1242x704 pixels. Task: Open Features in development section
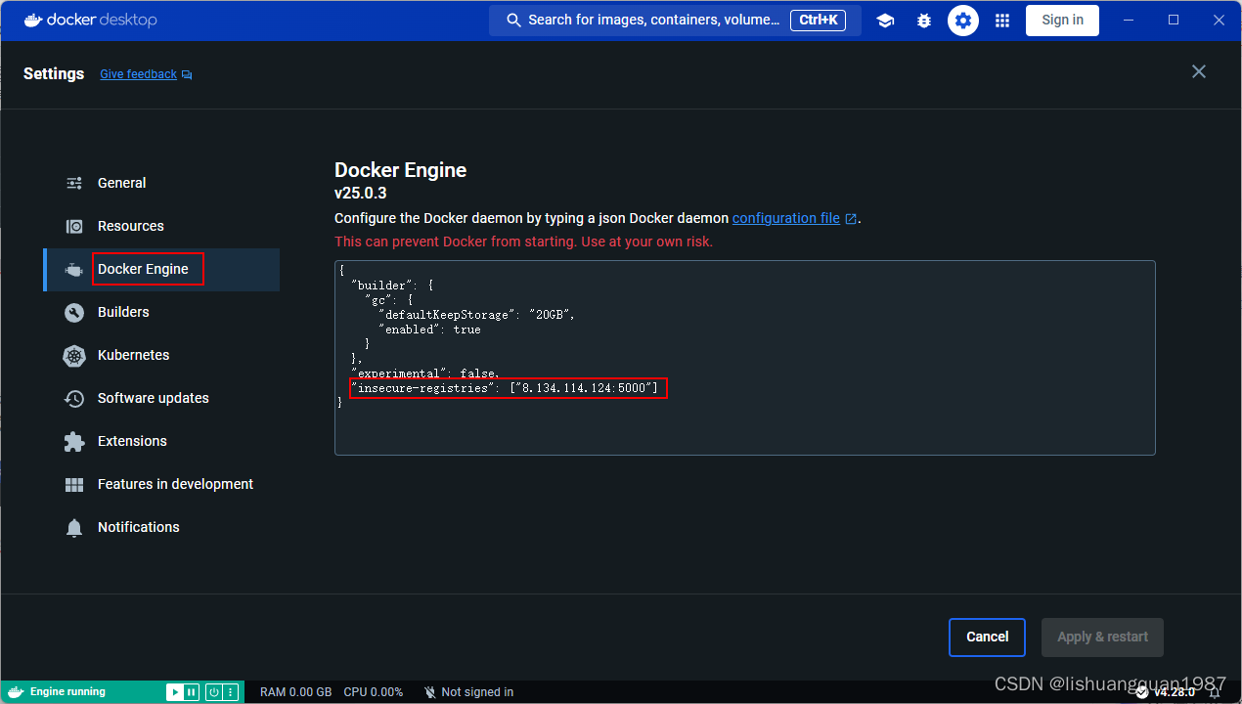161,484
